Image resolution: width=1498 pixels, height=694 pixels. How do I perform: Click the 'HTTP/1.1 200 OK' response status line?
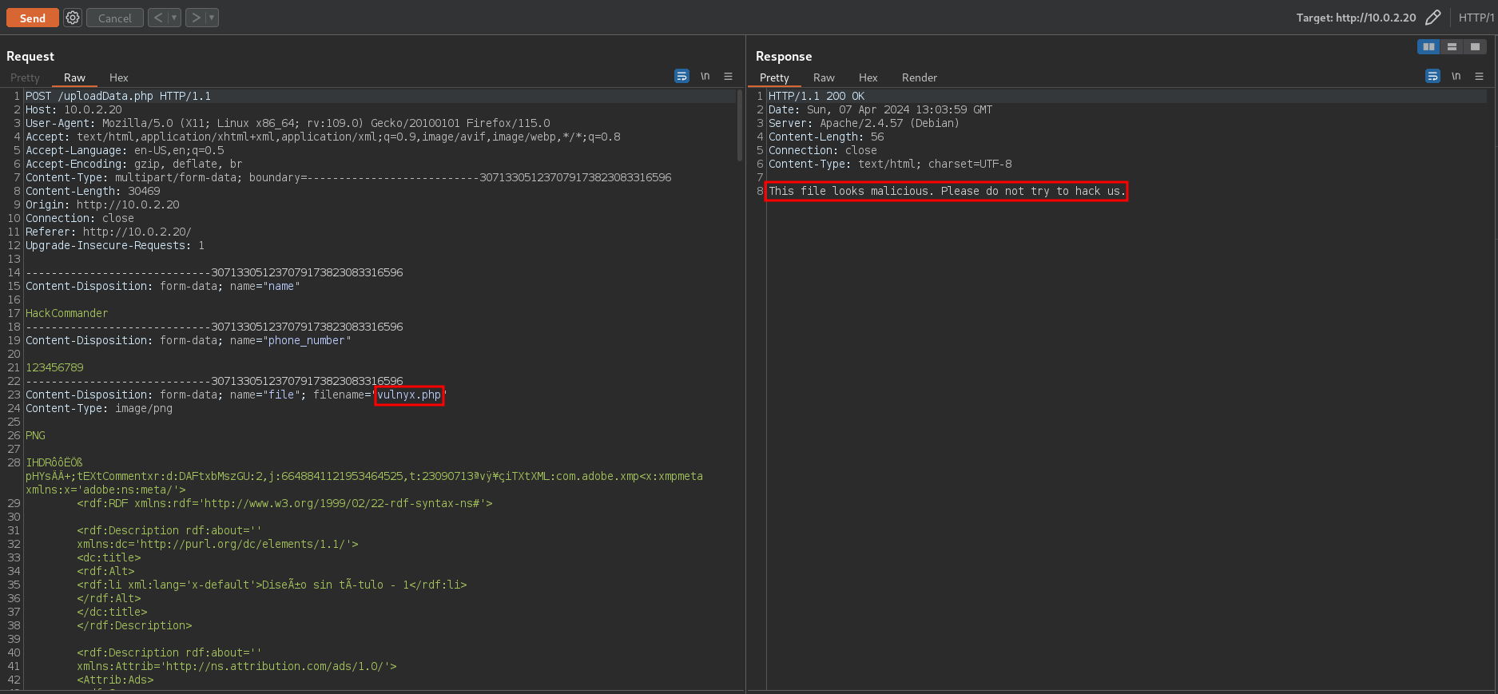[817, 96]
